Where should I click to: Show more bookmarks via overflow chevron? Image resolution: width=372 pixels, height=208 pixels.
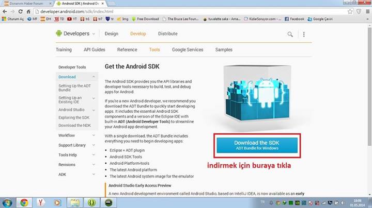[x=367, y=19]
